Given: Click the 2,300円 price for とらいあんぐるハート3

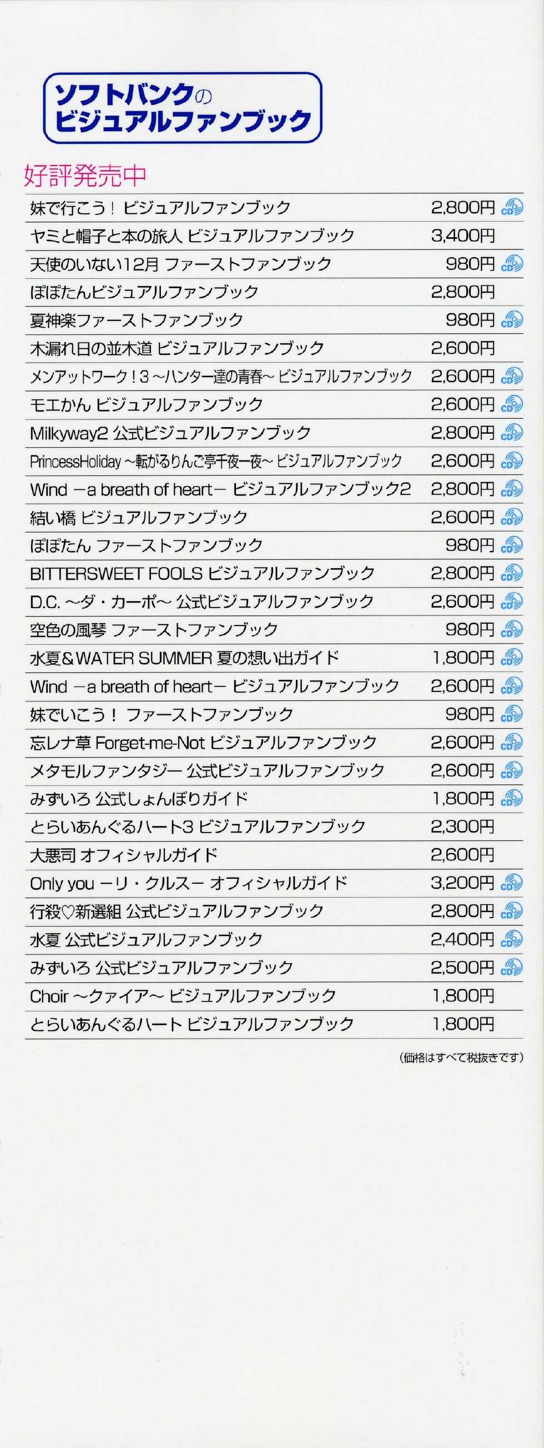Looking at the screenshot, I should pos(463,826).
